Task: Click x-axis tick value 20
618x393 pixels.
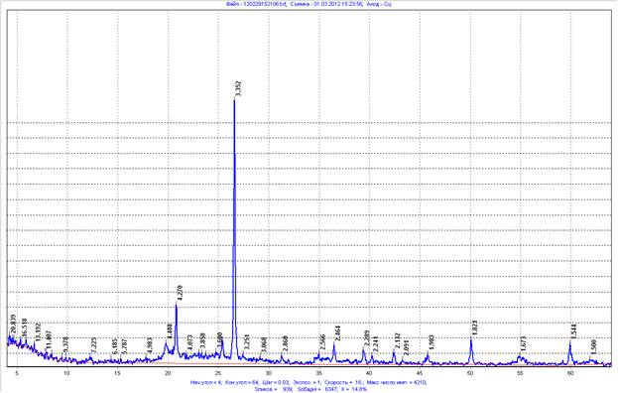Action: coord(168,372)
